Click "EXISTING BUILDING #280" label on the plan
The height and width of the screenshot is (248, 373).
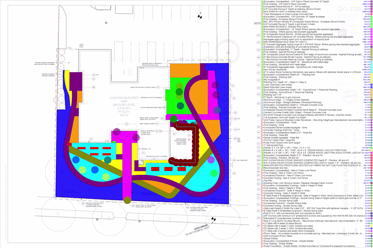click(124, 99)
